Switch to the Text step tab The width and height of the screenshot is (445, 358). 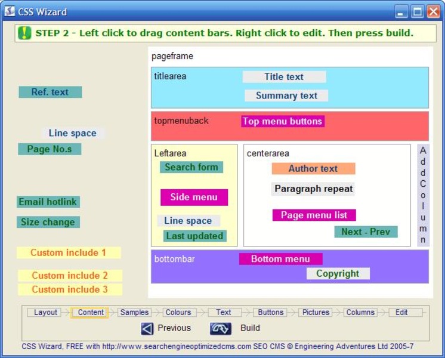click(224, 312)
